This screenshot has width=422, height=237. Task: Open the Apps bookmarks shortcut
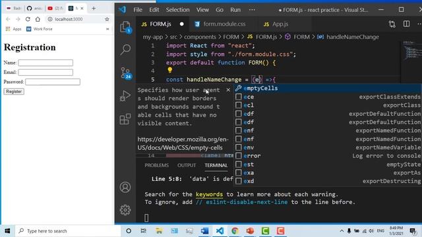coord(13,29)
